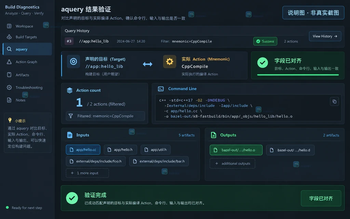Click the Action gear icon
The image size is (350, 219).
(x=170, y=62)
